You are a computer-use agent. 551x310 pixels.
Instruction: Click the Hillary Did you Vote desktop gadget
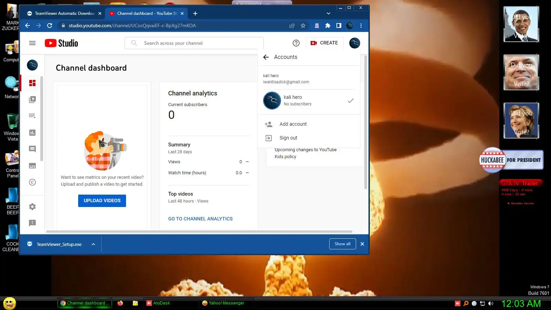pos(521,121)
